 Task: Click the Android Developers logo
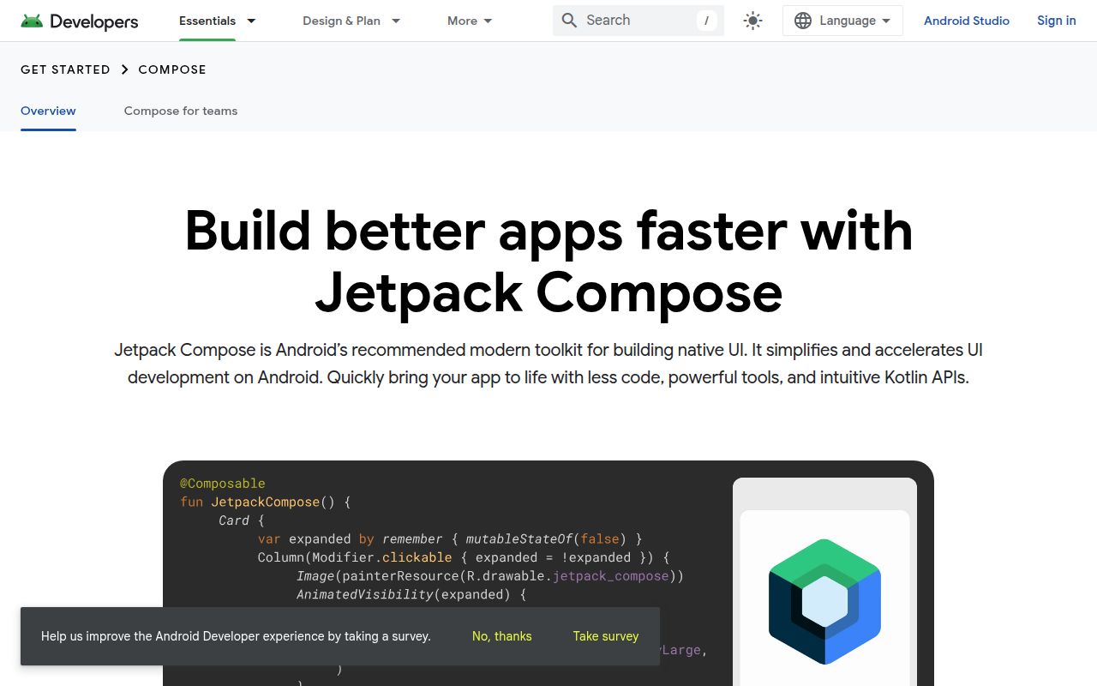(80, 21)
